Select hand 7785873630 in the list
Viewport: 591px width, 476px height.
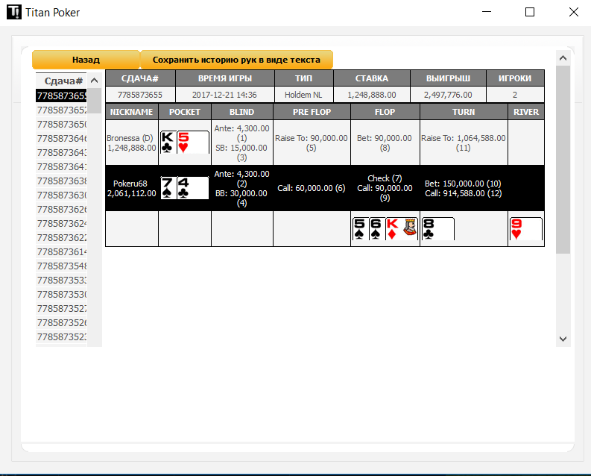pyautogui.click(x=61, y=195)
